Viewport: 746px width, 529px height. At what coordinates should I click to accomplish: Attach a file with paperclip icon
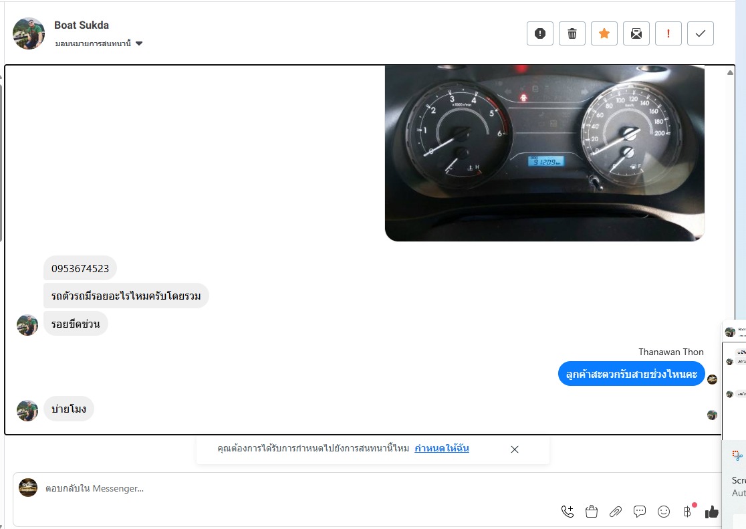click(x=616, y=512)
